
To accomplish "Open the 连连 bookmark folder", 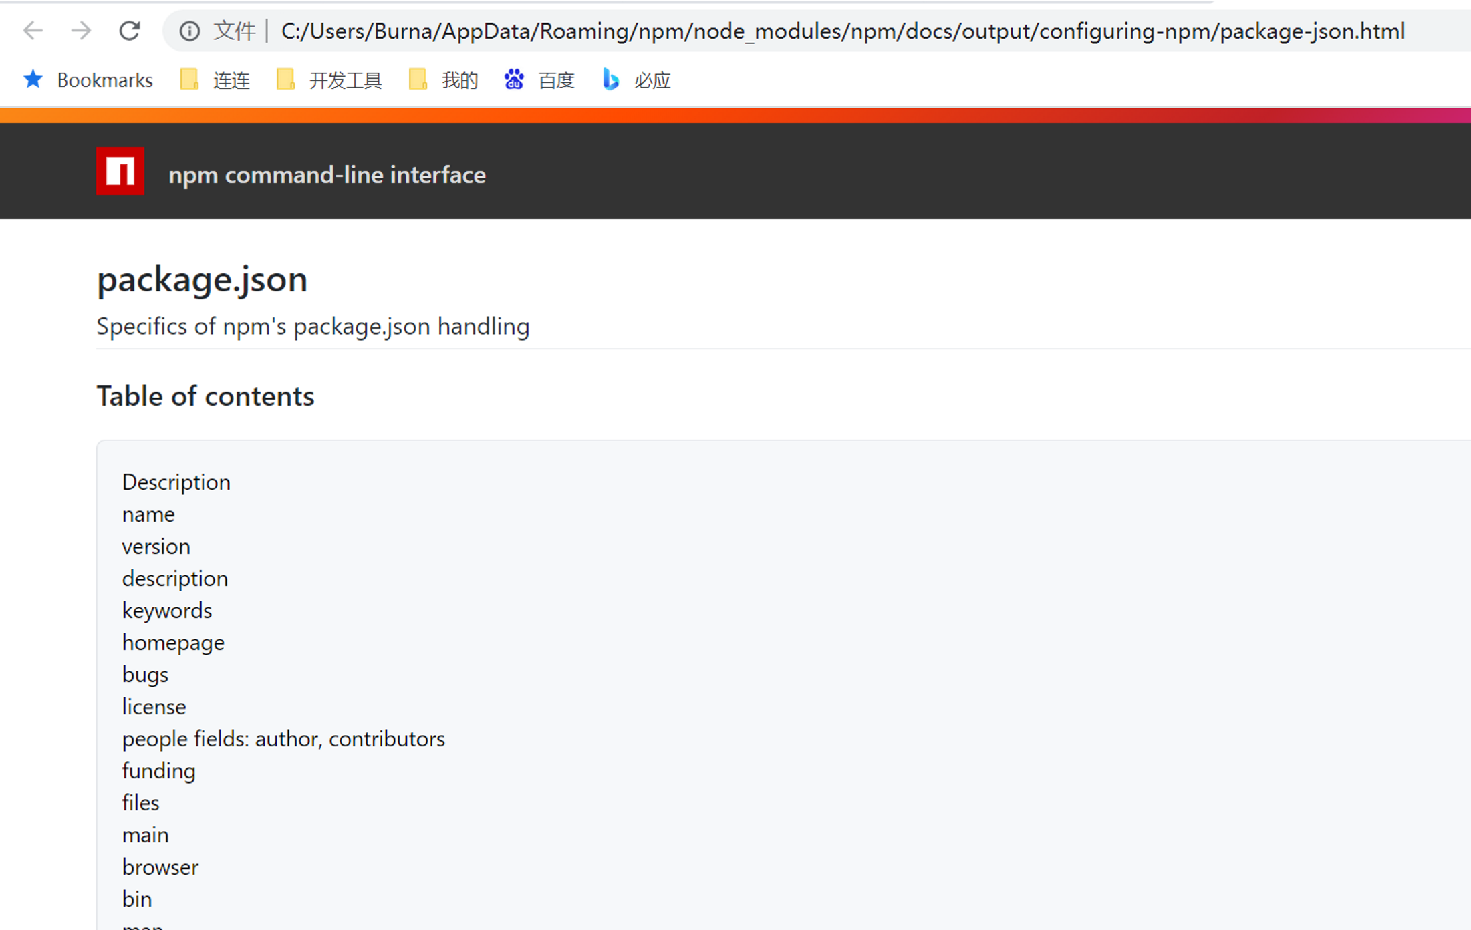I will (215, 80).
